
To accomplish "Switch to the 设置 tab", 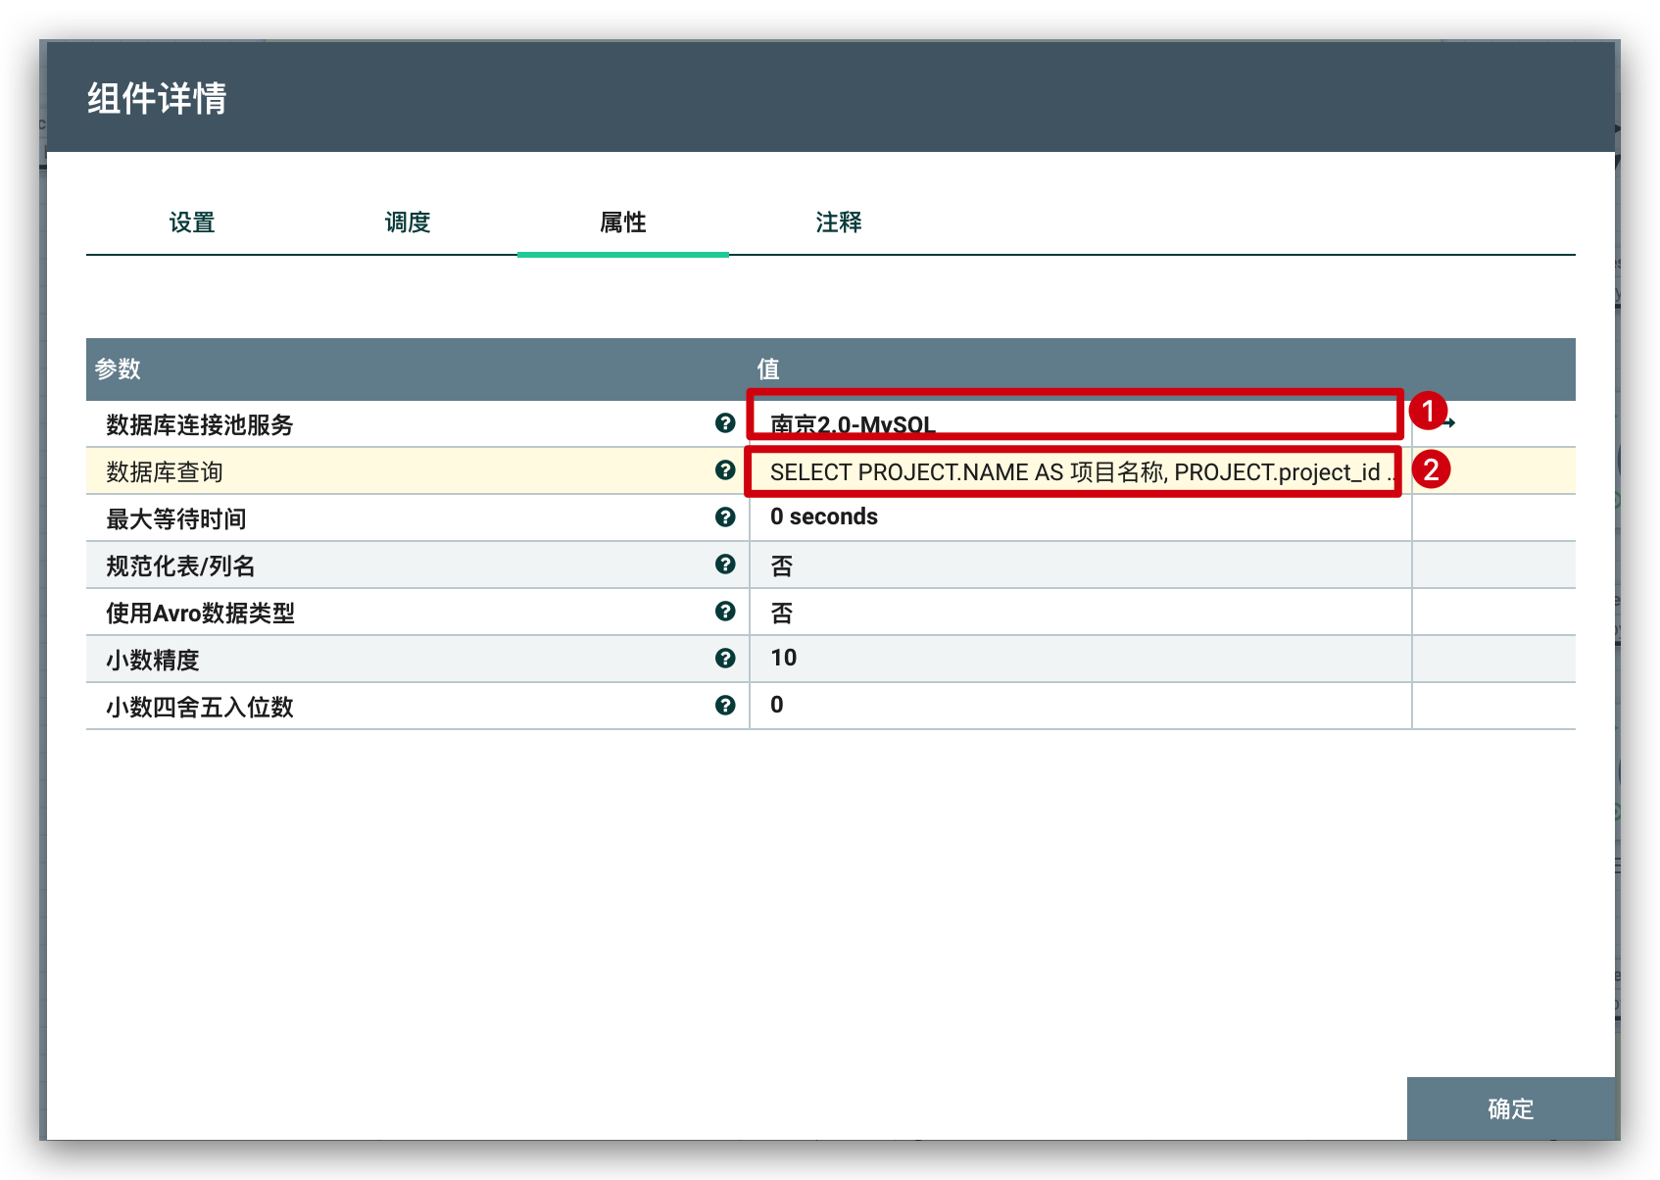I will point(192,222).
